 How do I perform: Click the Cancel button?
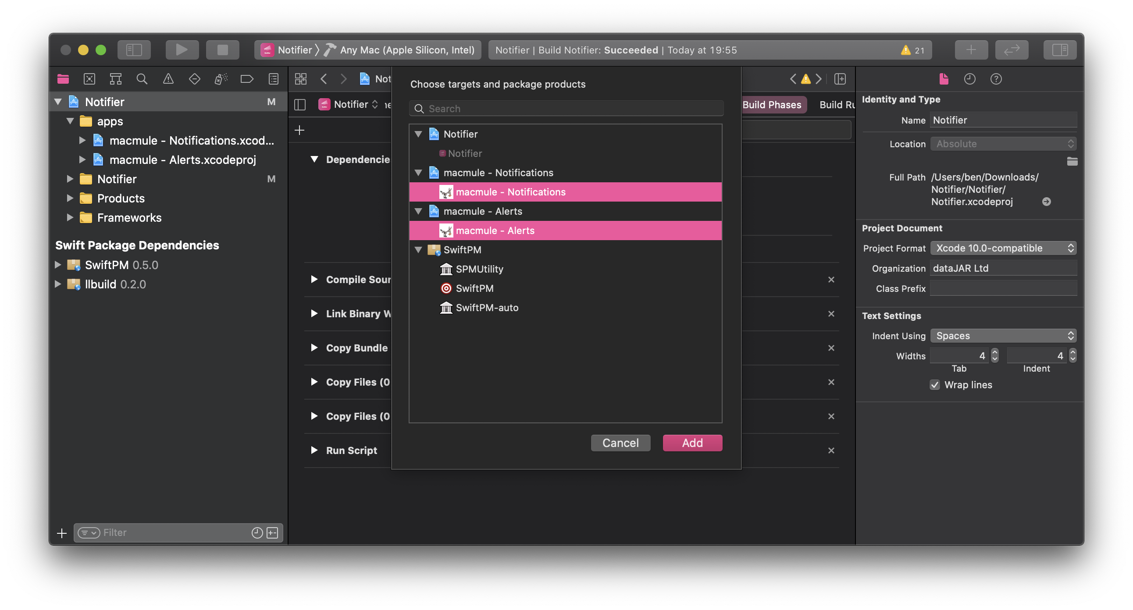tap(620, 443)
